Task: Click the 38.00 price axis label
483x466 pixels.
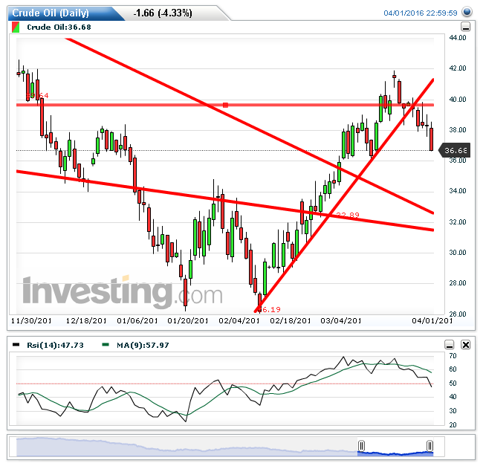Action: pyautogui.click(x=458, y=129)
